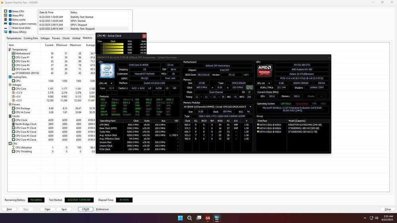Click the icon beside North Bridge Clock
This screenshot has width=397, height=223.
[13, 124]
